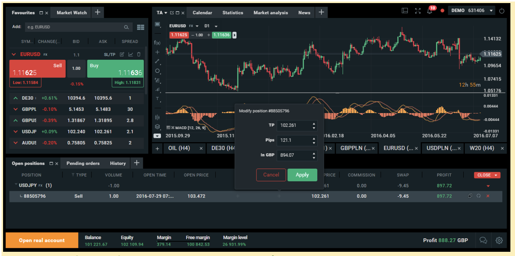Click the Open real account button
The width and height of the screenshot is (515, 256).
(42, 240)
